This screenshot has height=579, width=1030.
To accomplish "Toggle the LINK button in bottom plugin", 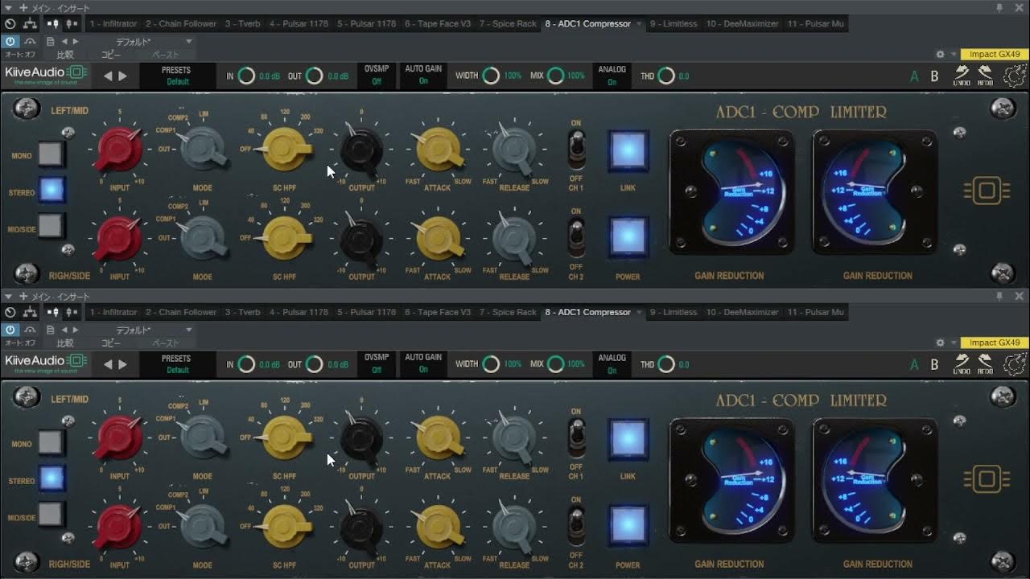I will 628,438.
